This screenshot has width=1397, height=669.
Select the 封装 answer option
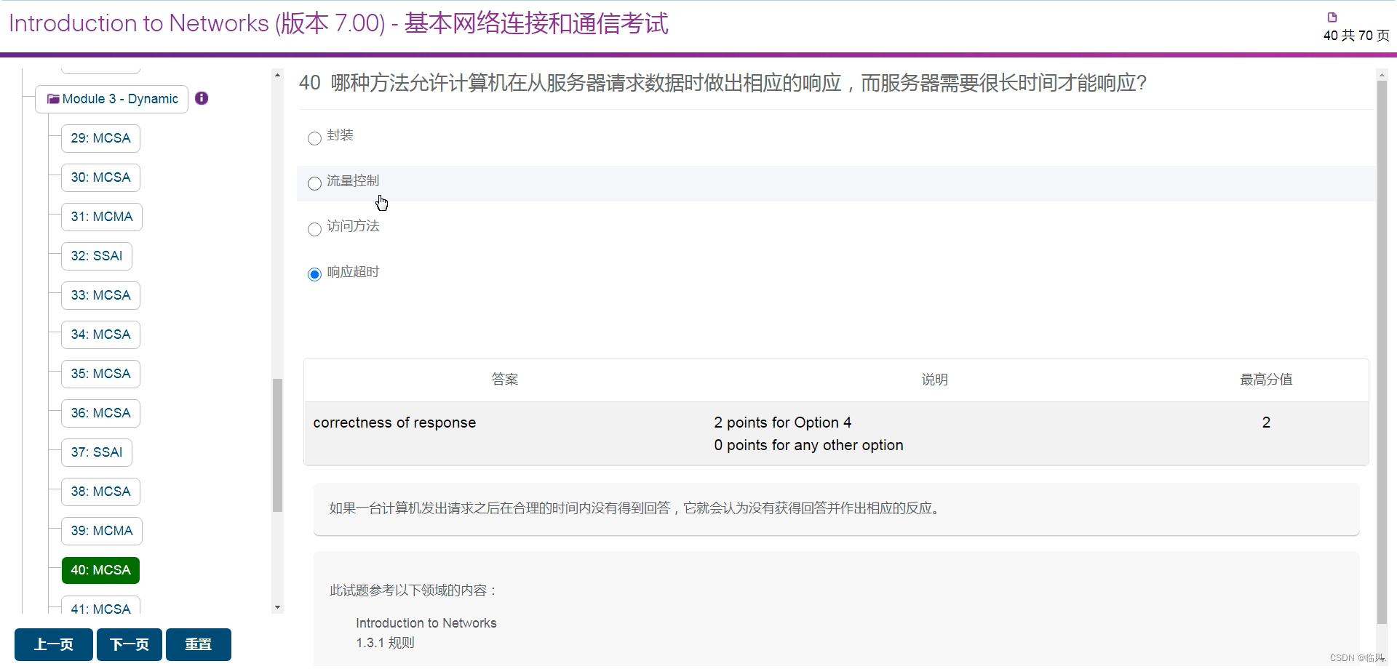[314, 138]
